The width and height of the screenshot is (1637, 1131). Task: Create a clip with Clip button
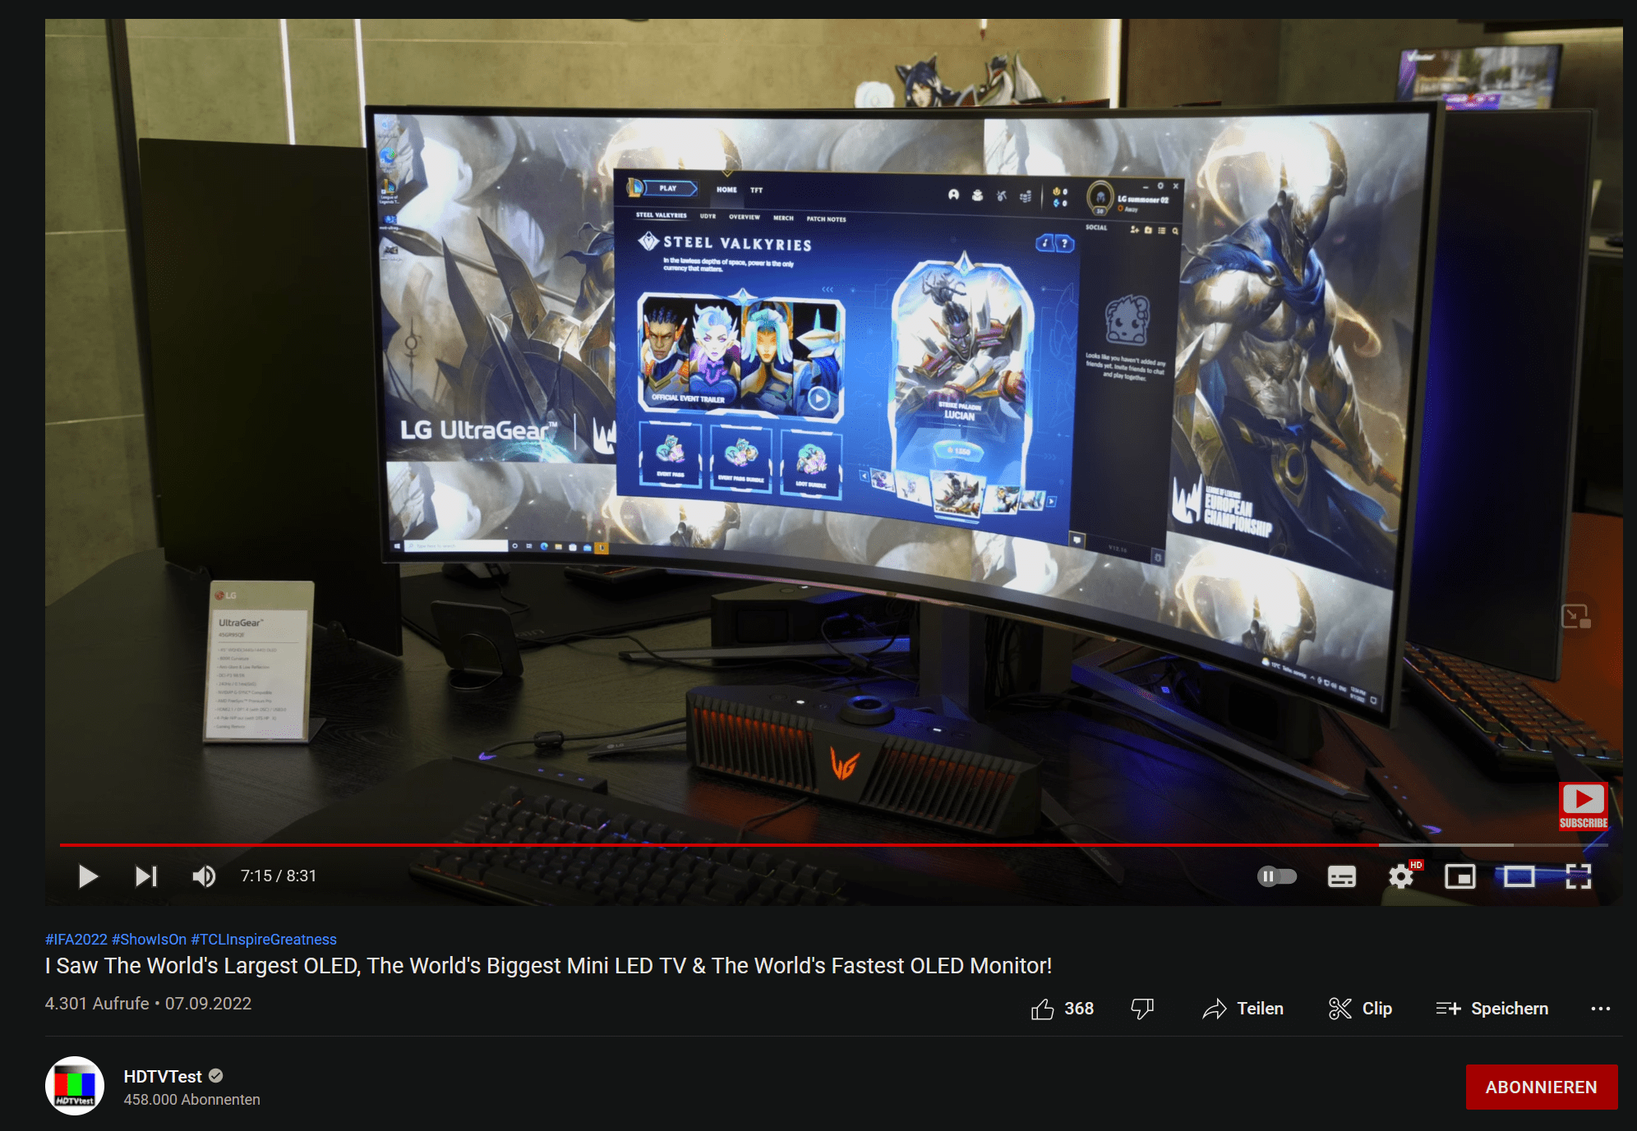pyautogui.click(x=1360, y=1009)
